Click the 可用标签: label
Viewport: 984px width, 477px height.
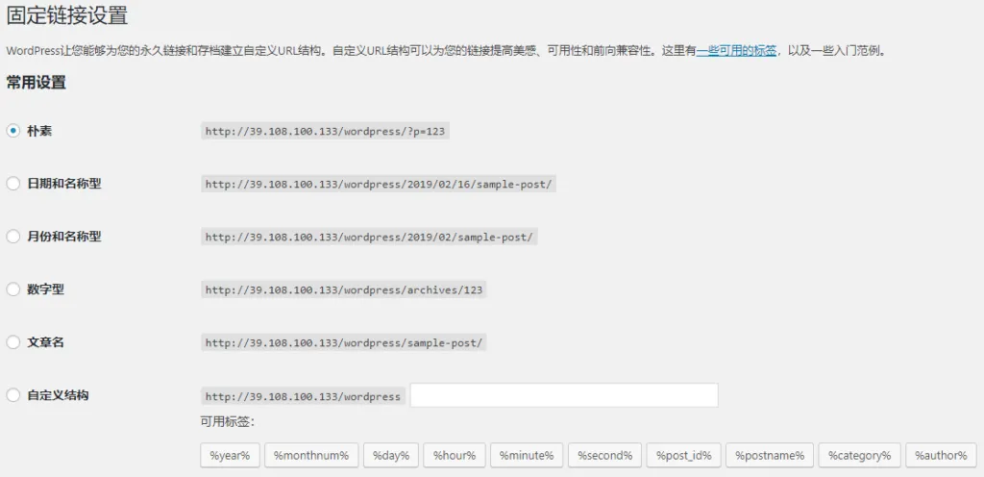[227, 422]
